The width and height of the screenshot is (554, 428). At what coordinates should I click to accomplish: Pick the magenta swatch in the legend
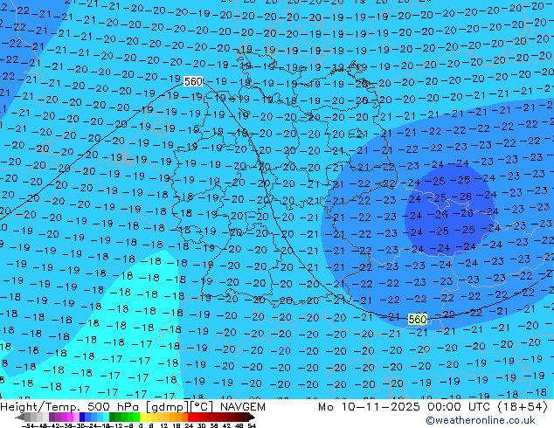pyautogui.click(x=70, y=417)
